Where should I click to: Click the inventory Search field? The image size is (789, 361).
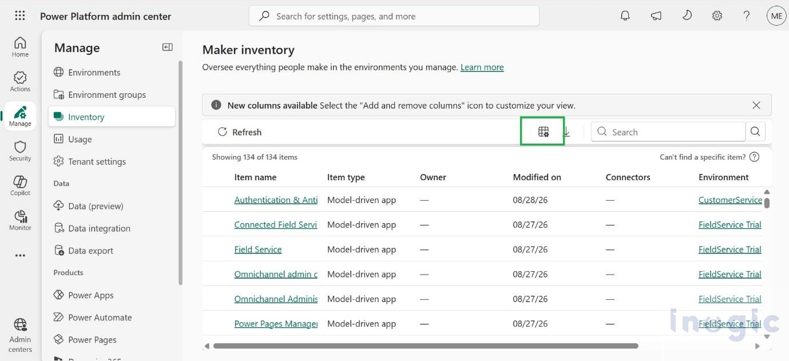[668, 132]
